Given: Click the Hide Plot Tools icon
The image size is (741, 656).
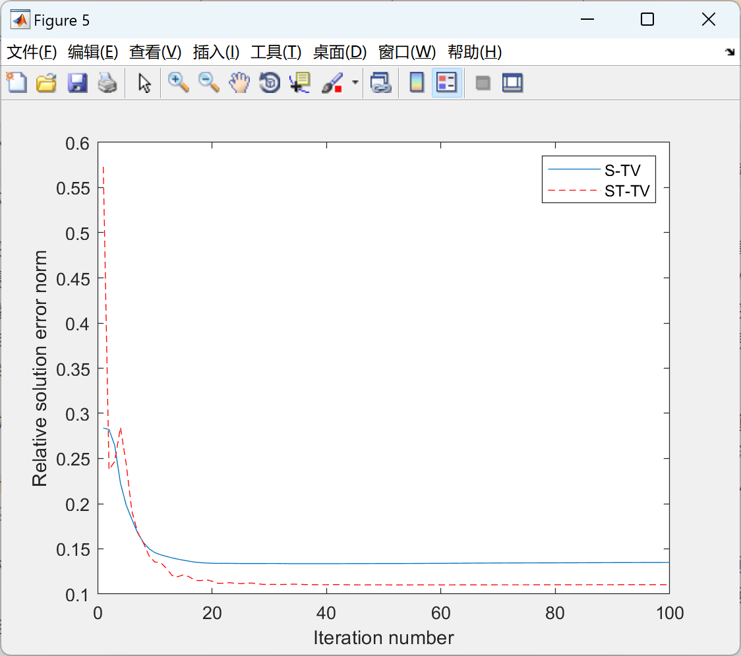Looking at the screenshot, I should 483,82.
